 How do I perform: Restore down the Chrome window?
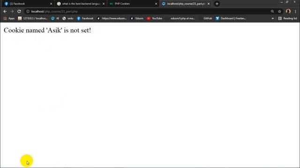[x=287, y=2]
